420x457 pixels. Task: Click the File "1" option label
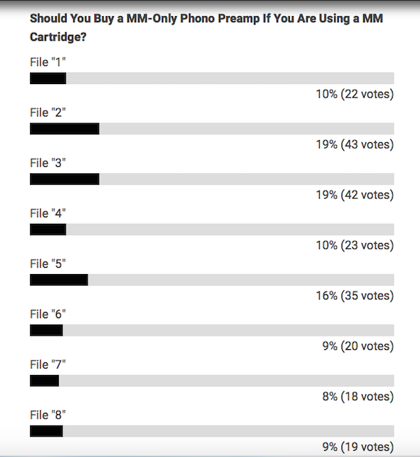coord(48,62)
